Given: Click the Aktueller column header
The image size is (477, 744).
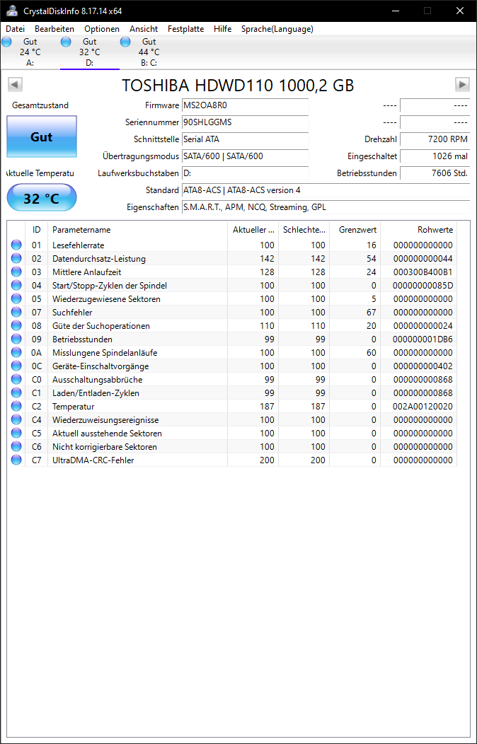Looking at the screenshot, I should (253, 230).
